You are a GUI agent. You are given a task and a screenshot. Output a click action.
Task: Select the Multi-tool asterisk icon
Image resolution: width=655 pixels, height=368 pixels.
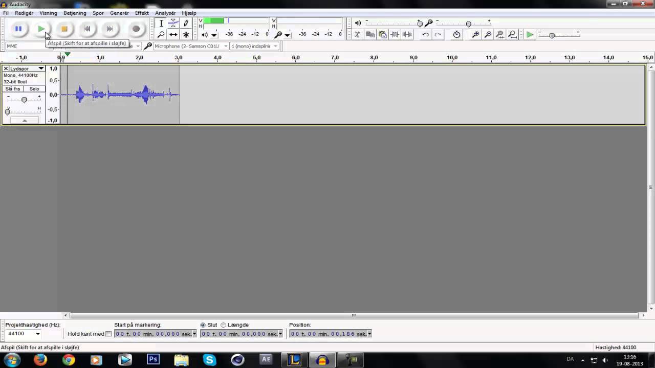coord(186,35)
